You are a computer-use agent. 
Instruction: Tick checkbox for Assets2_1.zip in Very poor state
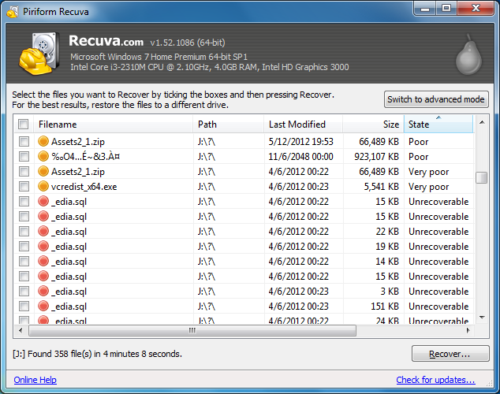click(24, 171)
